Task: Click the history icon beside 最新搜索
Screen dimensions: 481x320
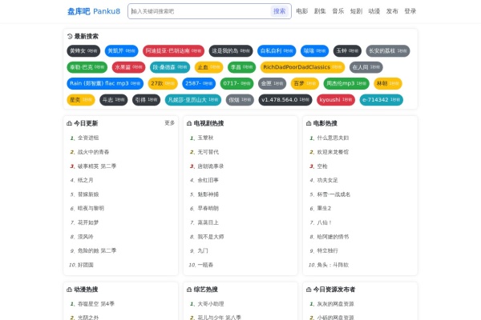Action: [x=70, y=37]
